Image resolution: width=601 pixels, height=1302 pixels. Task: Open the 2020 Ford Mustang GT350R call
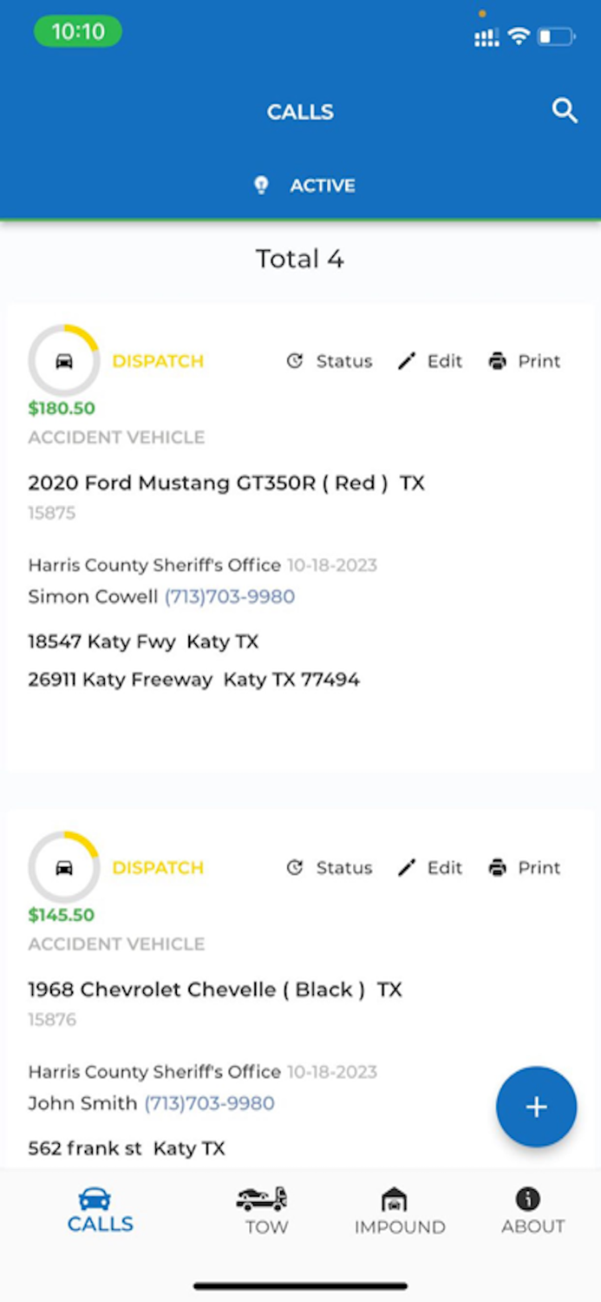click(226, 483)
